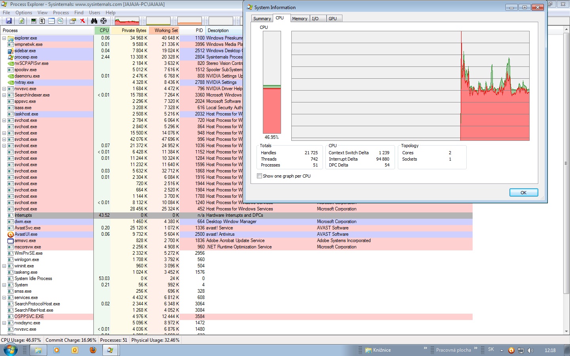Select the Interrupts row in the process list
Screen dimensions: 570x356
[236, 215]
